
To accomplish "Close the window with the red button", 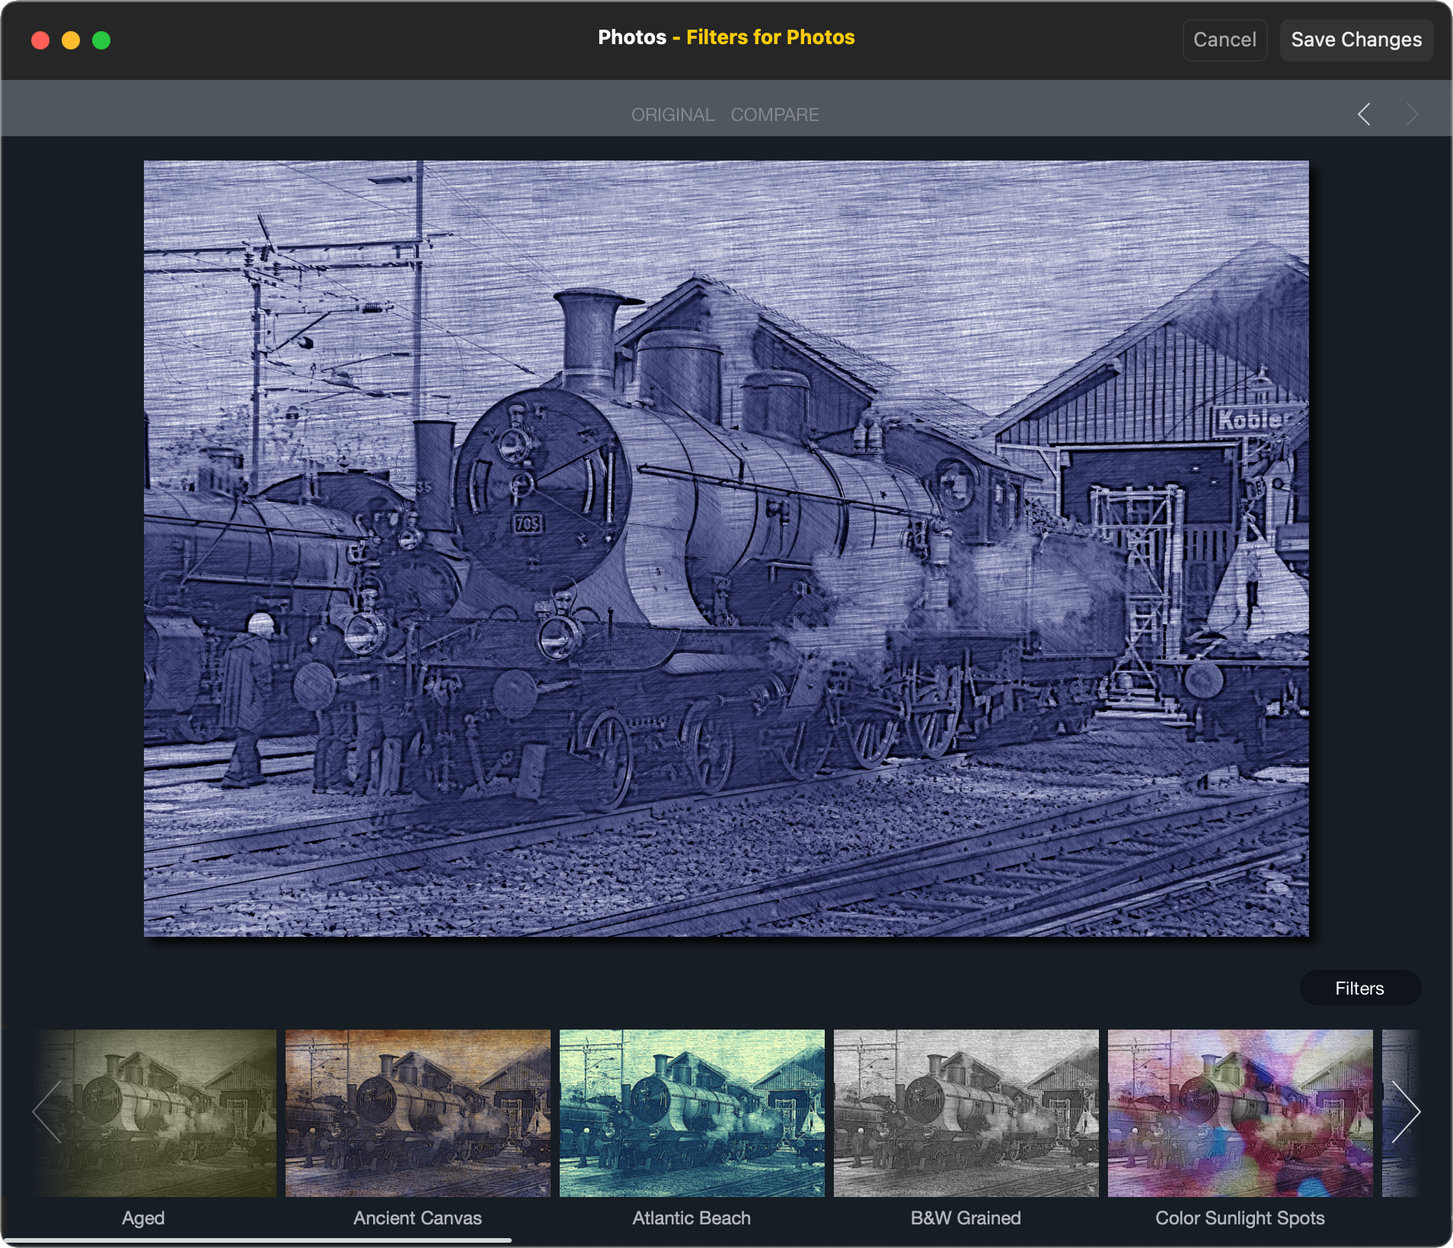I will click(x=40, y=40).
